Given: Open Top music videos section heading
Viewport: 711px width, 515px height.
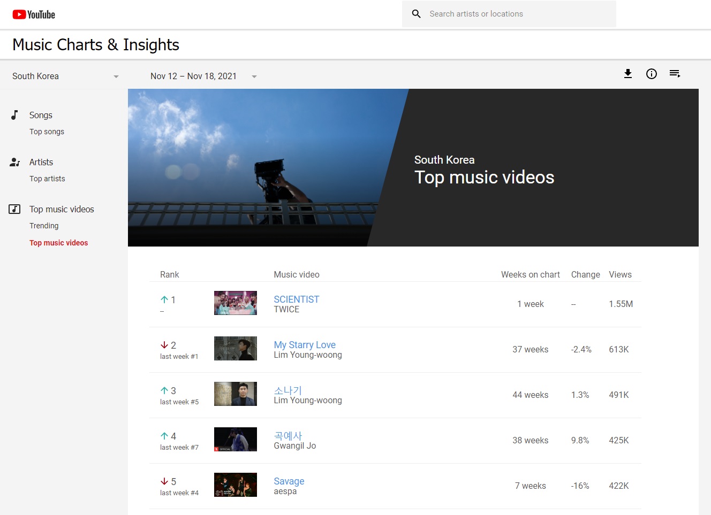Looking at the screenshot, I should point(62,209).
